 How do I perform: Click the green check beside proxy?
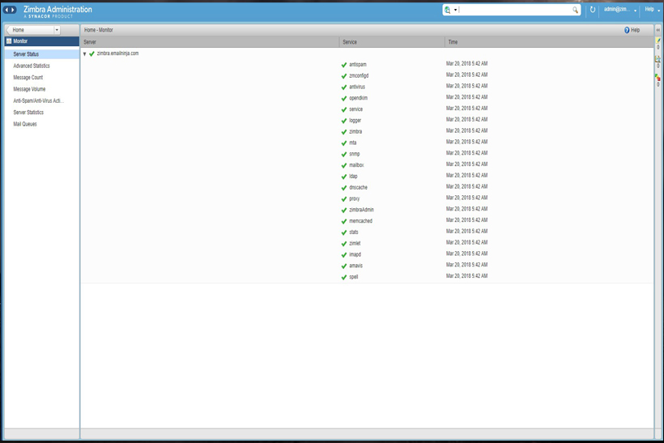click(344, 199)
